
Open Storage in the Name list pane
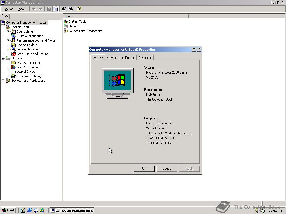coord(71,26)
